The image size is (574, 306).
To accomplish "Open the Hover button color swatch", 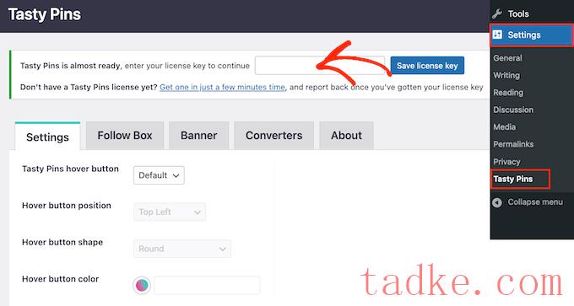I will click(142, 285).
